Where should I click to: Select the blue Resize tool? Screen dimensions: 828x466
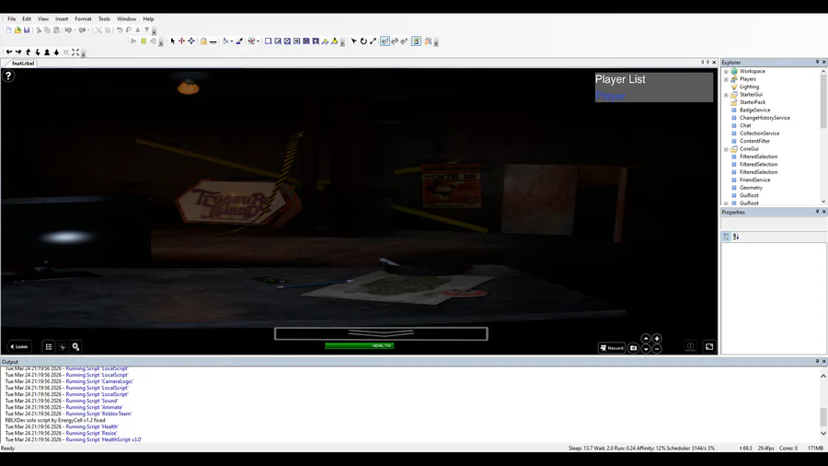pos(191,41)
